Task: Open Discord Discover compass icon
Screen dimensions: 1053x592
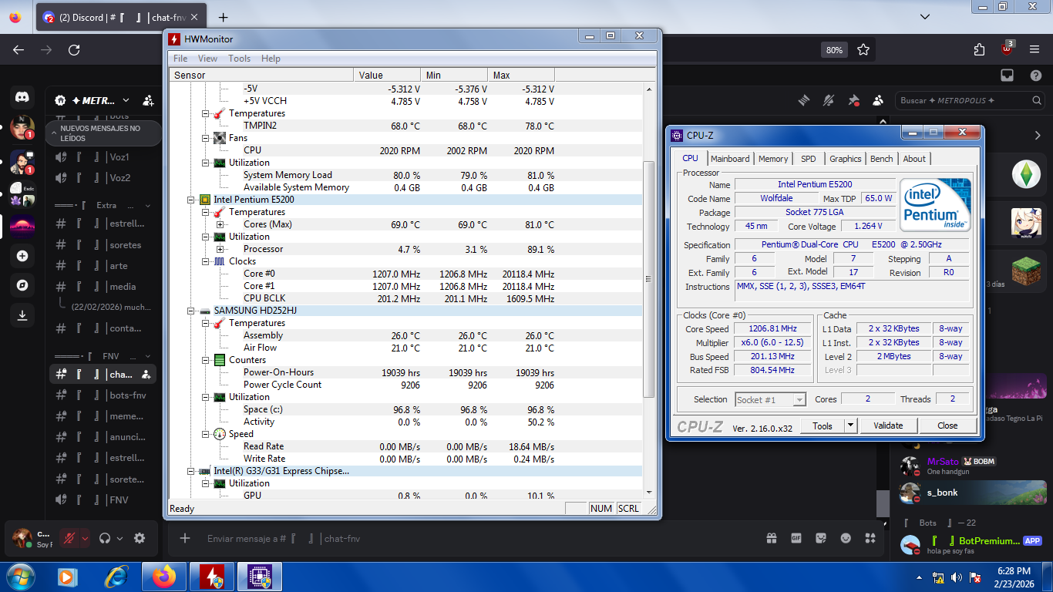Action: pyautogui.click(x=22, y=285)
